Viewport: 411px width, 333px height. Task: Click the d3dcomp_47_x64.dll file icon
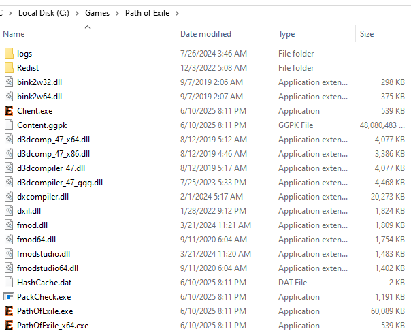[x=9, y=140]
